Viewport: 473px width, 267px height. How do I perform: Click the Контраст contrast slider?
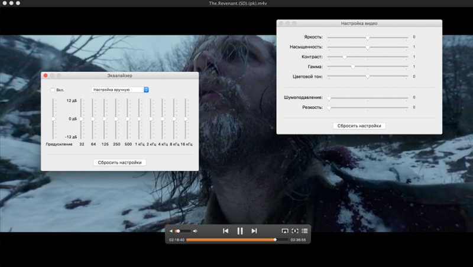pos(367,57)
